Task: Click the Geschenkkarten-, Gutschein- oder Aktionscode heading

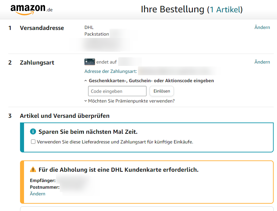Action: [151, 81]
